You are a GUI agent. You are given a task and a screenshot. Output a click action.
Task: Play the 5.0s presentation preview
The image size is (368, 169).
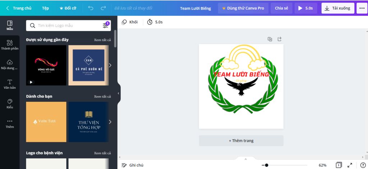coord(305,8)
